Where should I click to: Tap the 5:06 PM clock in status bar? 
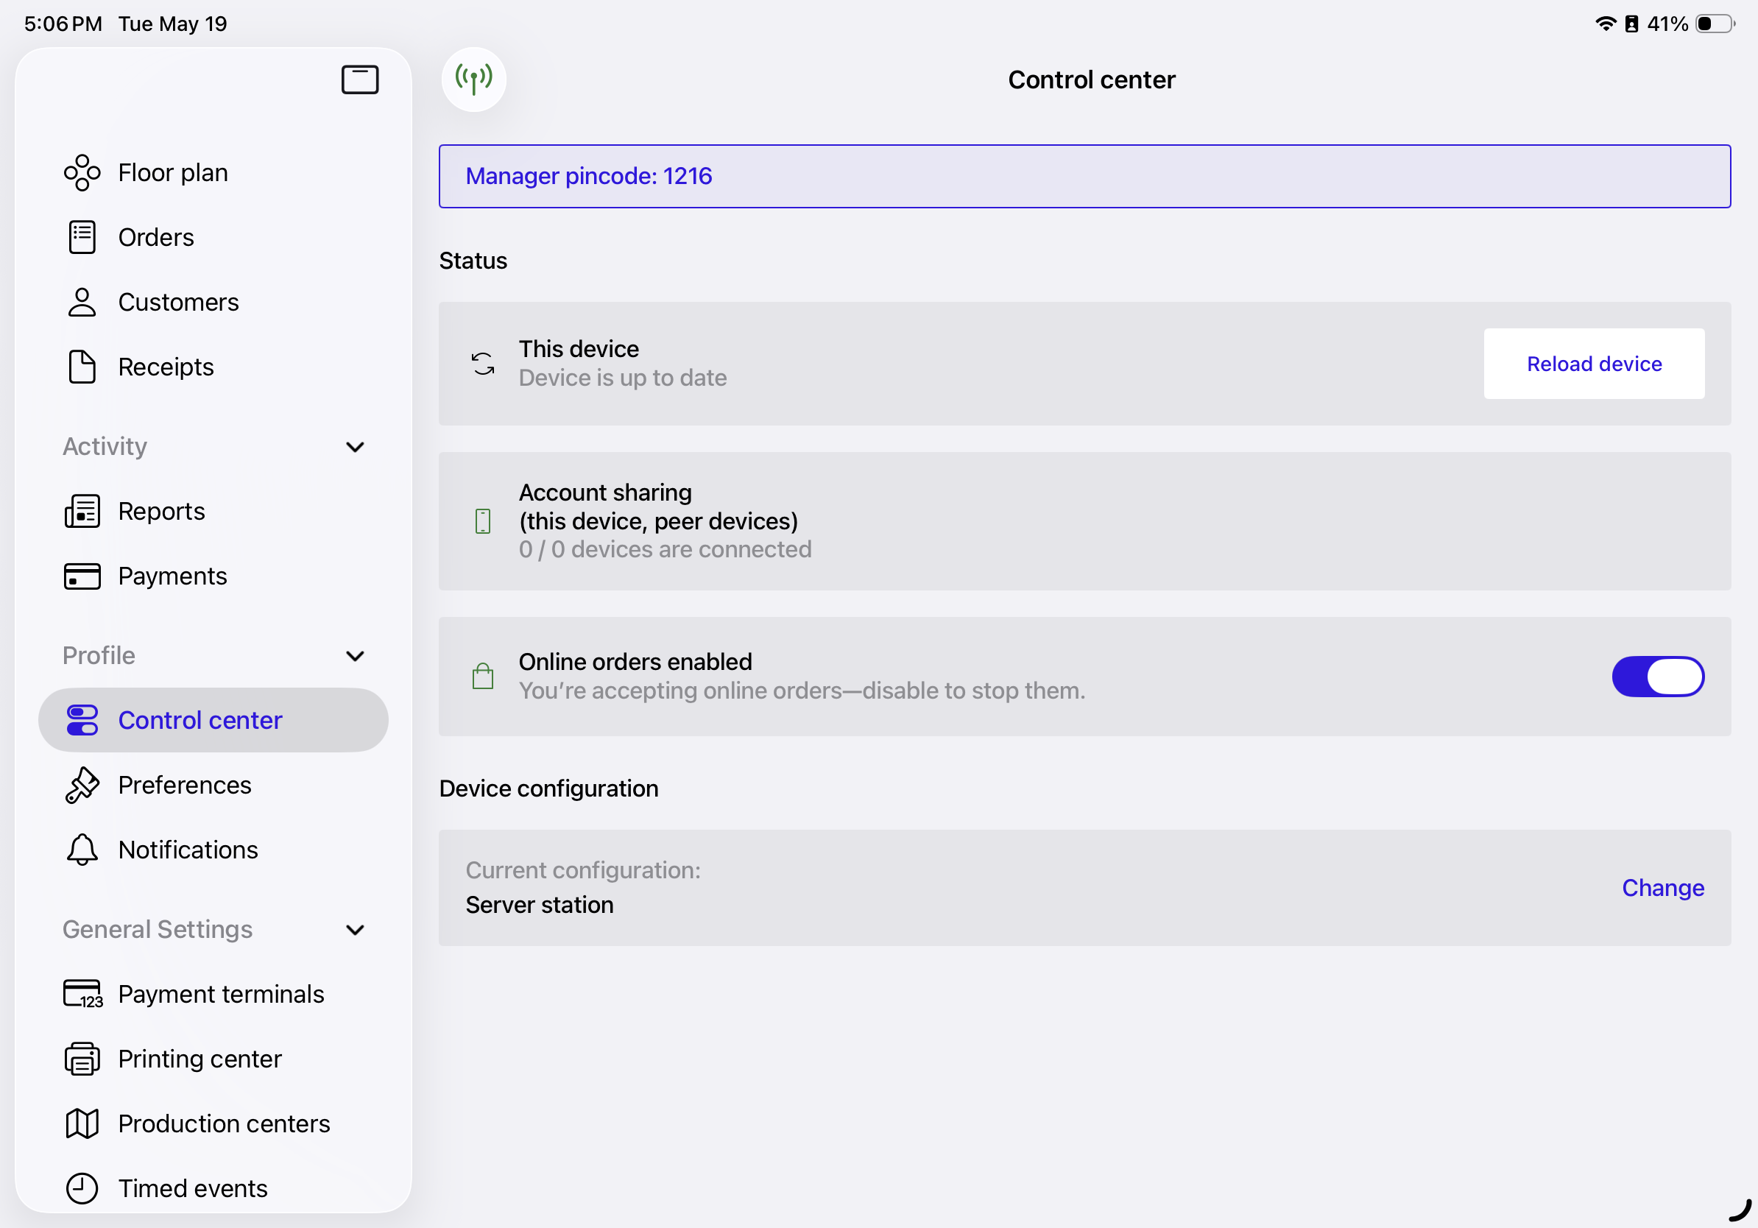pos(63,24)
